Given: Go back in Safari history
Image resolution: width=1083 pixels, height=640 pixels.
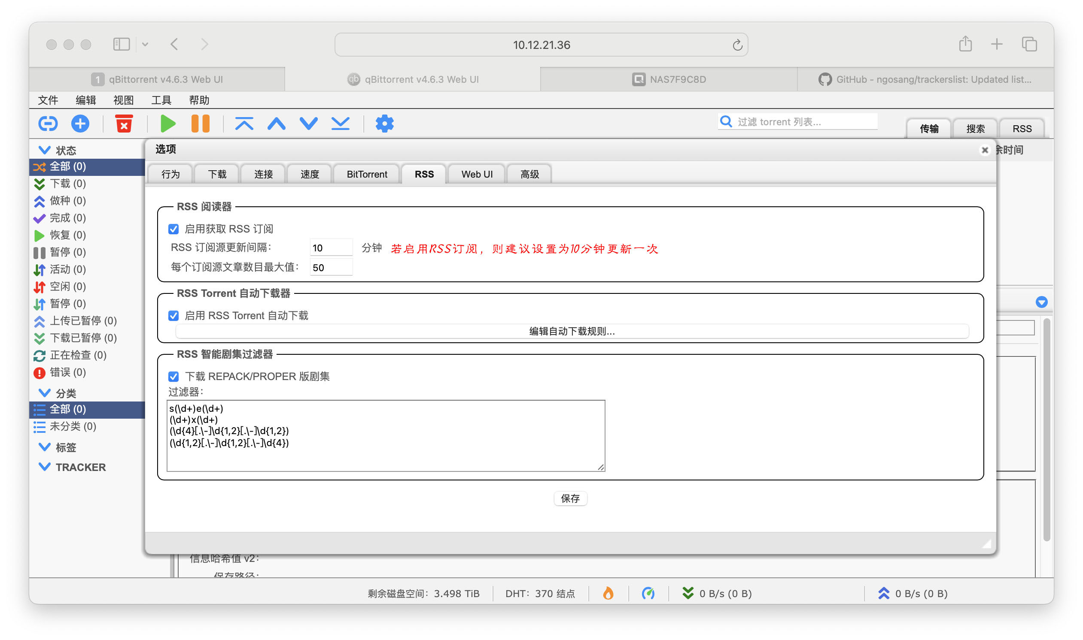Looking at the screenshot, I should 174,44.
